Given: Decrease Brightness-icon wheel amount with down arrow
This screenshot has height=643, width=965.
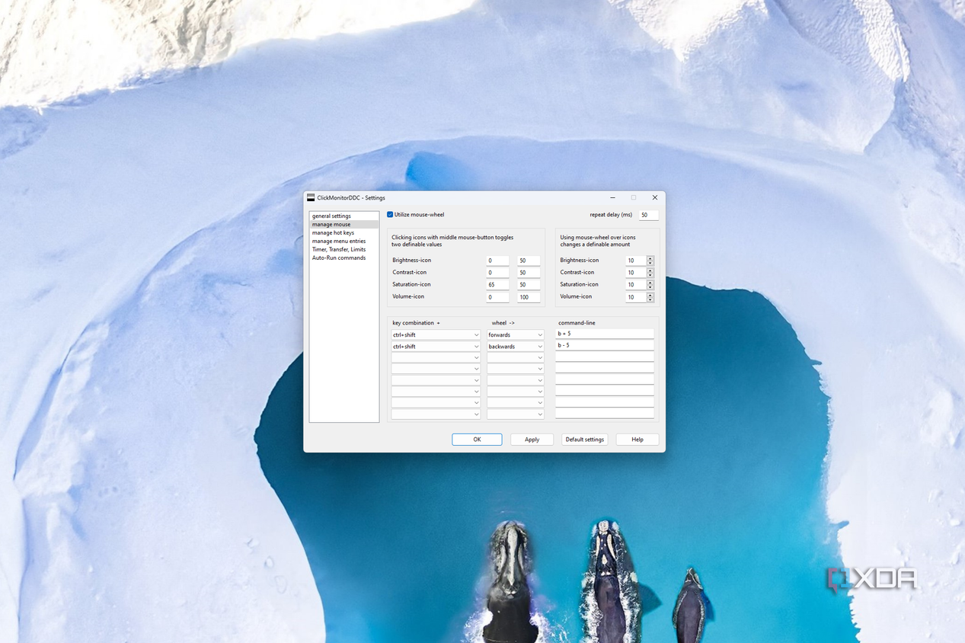Looking at the screenshot, I should tap(650, 263).
